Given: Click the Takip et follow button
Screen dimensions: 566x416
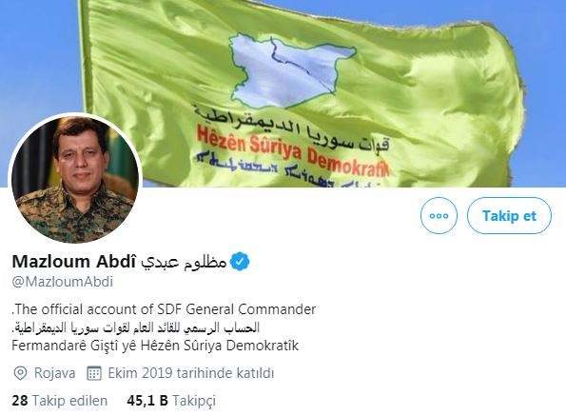Looking at the screenshot, I should coord(509,215).
